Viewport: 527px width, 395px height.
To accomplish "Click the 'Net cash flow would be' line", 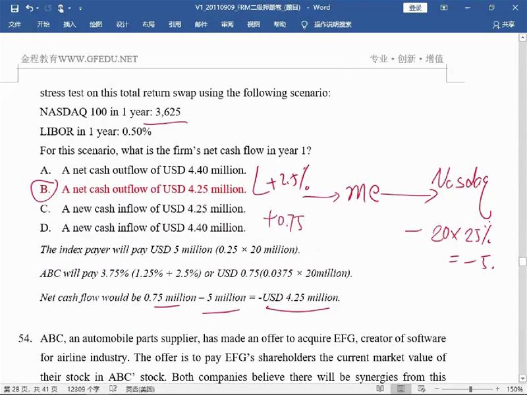I will tap(190, 298).
